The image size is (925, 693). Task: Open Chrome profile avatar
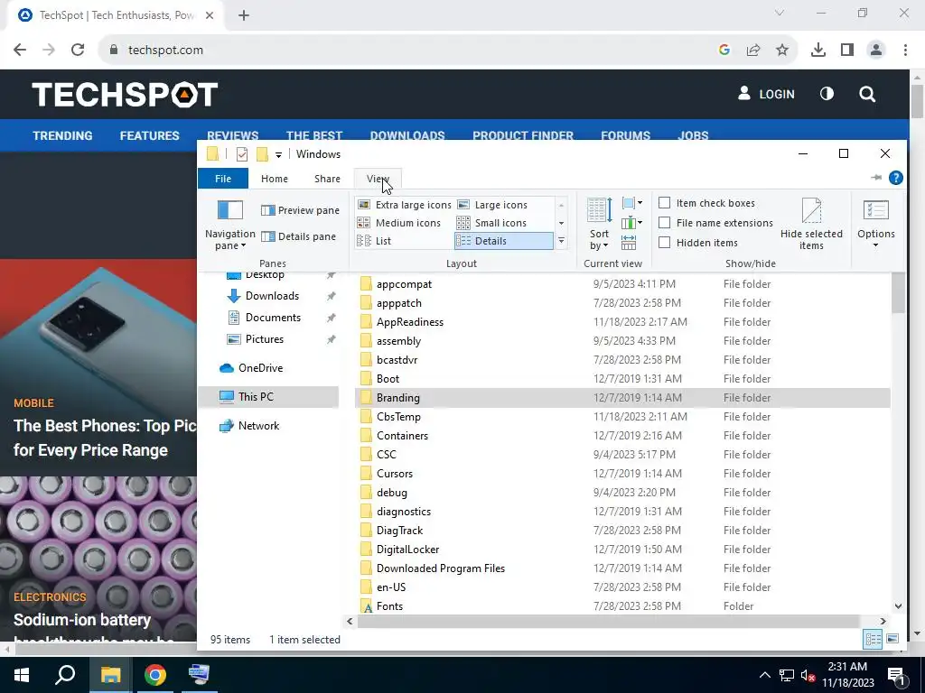pos(876,51)
